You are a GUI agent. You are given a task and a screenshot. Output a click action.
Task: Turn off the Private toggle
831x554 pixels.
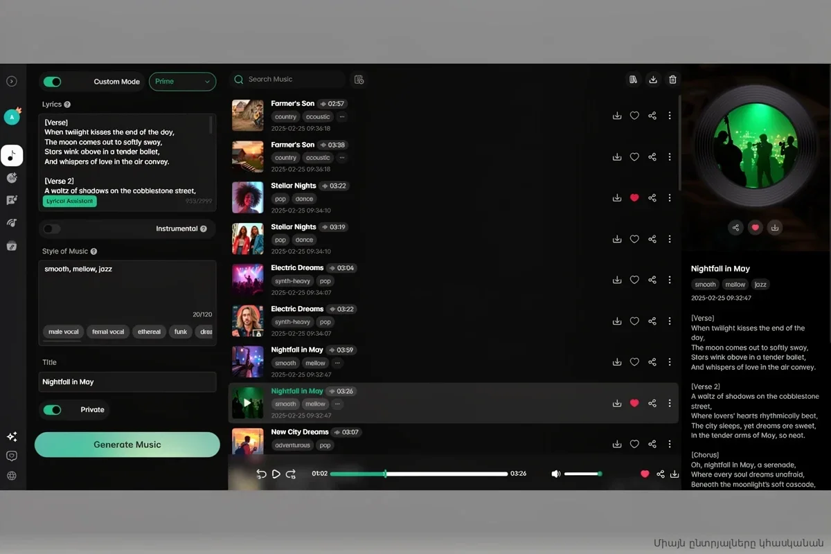click(x=53, y=410)
